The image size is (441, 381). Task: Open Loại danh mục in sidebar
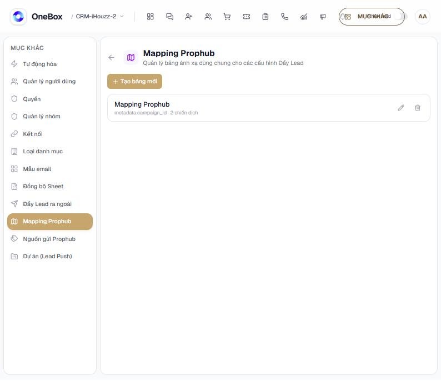50,152
